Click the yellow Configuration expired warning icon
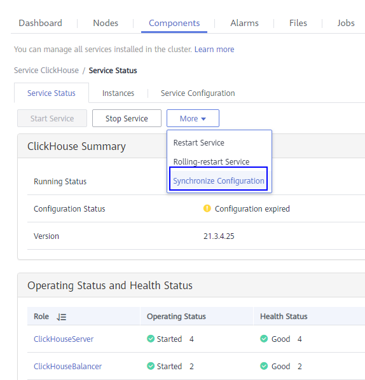Image resolution: width=365 pixels, height=380 pixels. [x=207, y=208]
